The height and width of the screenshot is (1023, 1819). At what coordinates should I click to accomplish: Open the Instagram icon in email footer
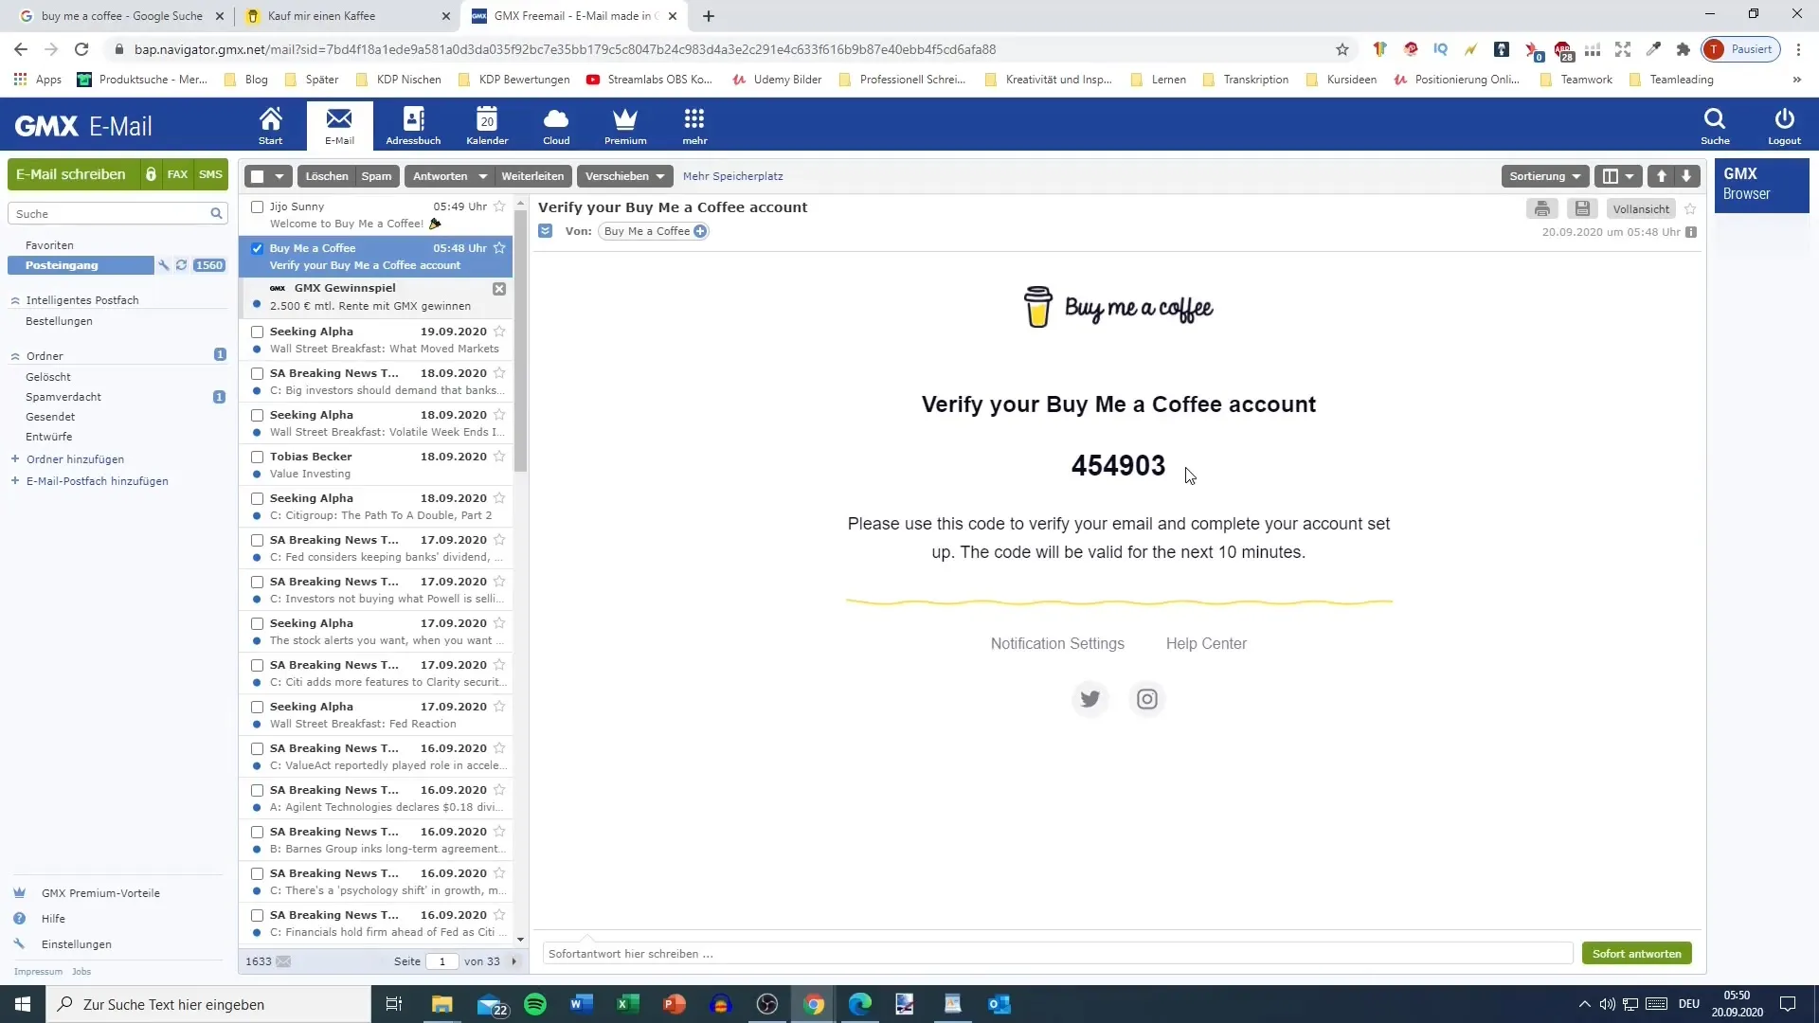[x=1147, y=699]
